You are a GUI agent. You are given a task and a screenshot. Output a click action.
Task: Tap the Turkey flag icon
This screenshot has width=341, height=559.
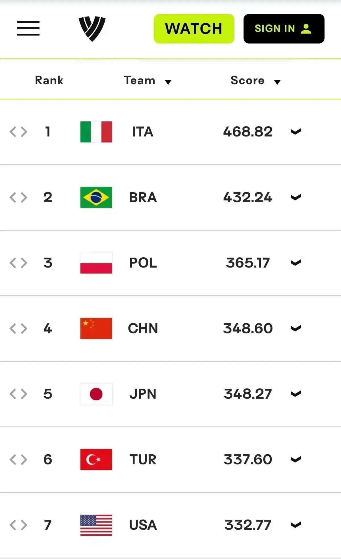pyautogui.click(x=96, y=459)
